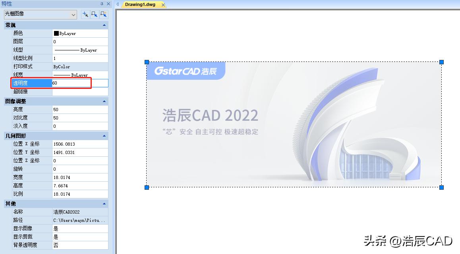Open the 颜色 ByLayer dropdown
This screenshot has width=460, height=254.
[80, 33]
